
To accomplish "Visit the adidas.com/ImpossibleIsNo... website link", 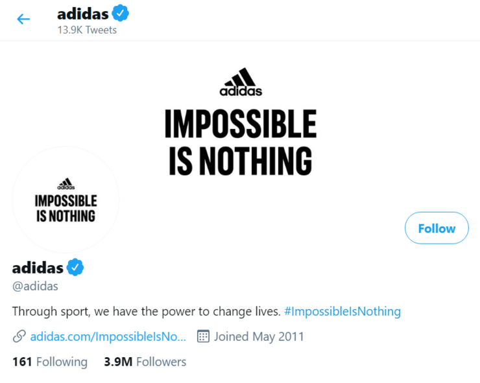I will pyautogui.click(x=108, y=336).
